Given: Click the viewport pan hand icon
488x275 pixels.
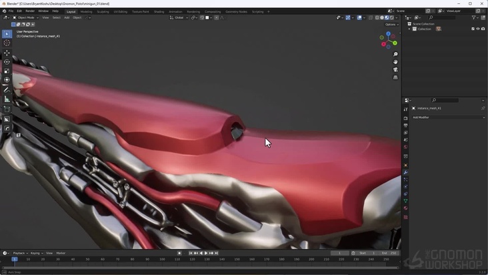Looking at the screenshot, I should pos(395,62).
